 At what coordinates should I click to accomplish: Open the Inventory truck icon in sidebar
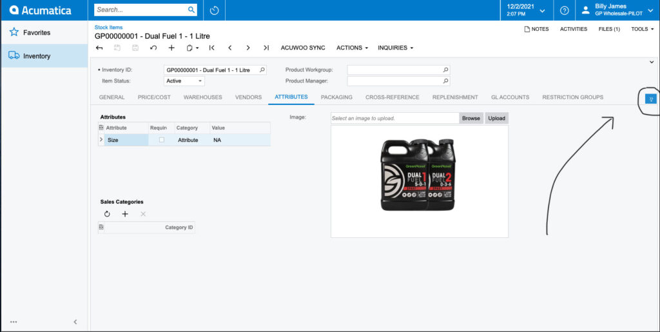(x=14, y=55)
